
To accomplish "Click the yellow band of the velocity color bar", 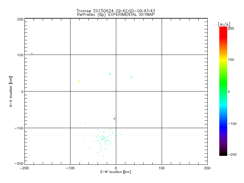I will [x=223, y=59].
